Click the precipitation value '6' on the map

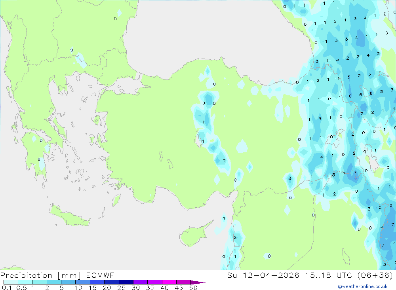tap(350, 96)
